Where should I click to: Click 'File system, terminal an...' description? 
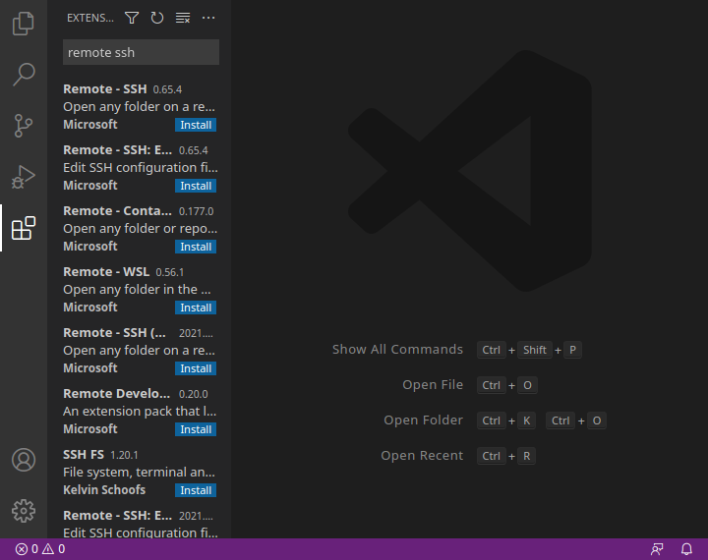139,472
